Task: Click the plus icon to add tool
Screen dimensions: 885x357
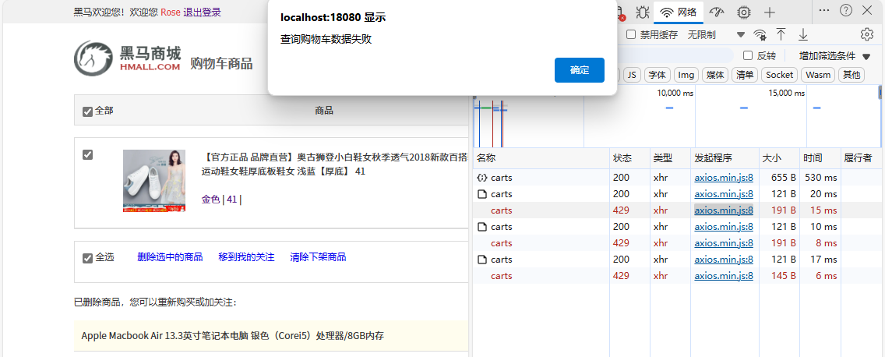Action: tap(770, 12)
